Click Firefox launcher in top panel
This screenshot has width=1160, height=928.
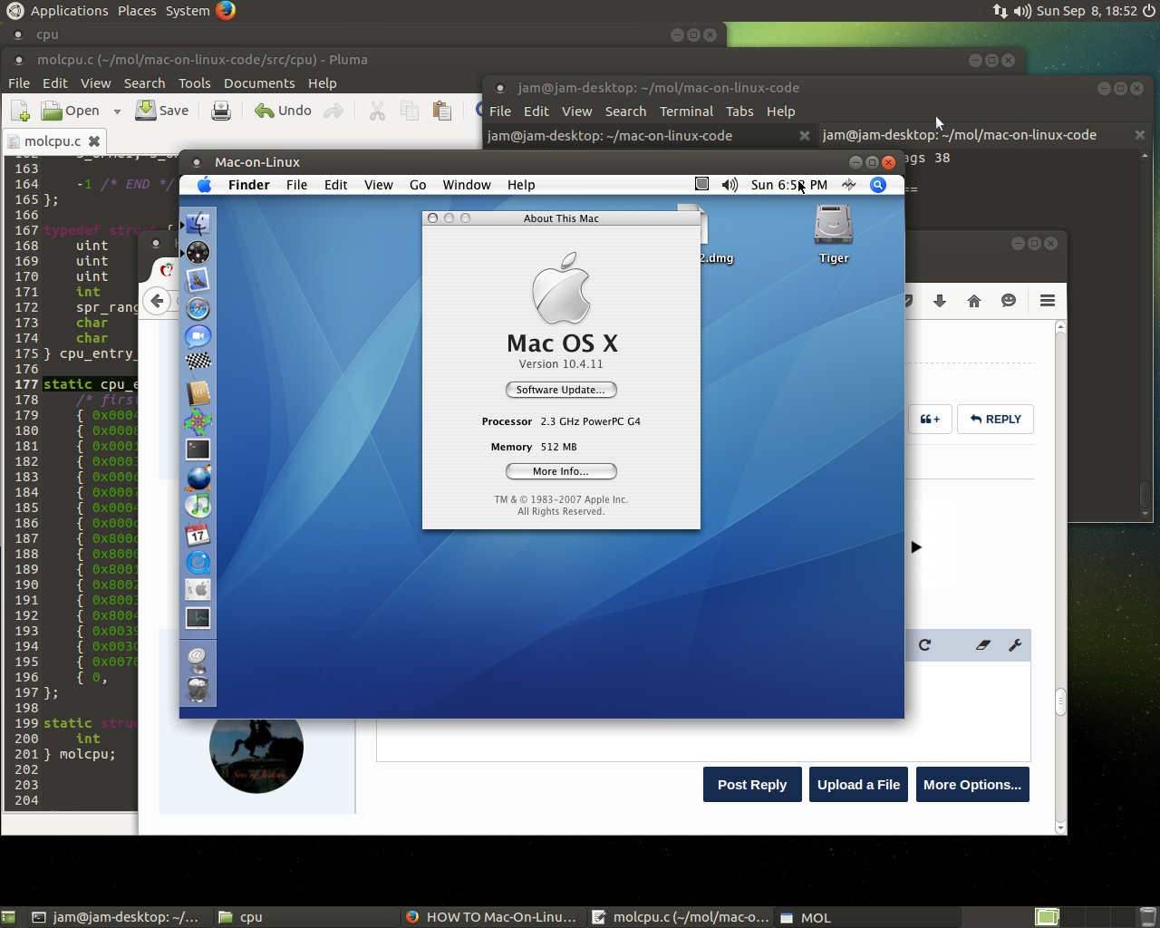226,10
